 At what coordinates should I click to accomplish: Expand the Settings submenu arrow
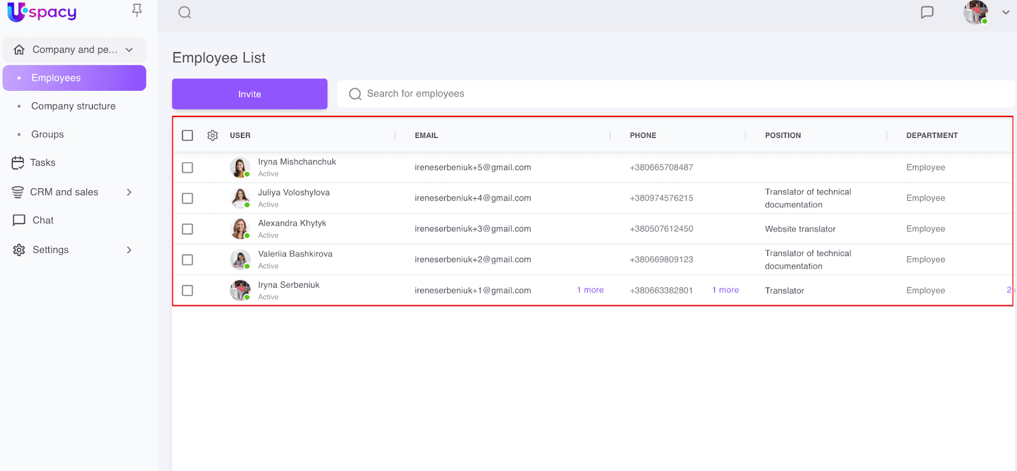[x=129, y=250]
